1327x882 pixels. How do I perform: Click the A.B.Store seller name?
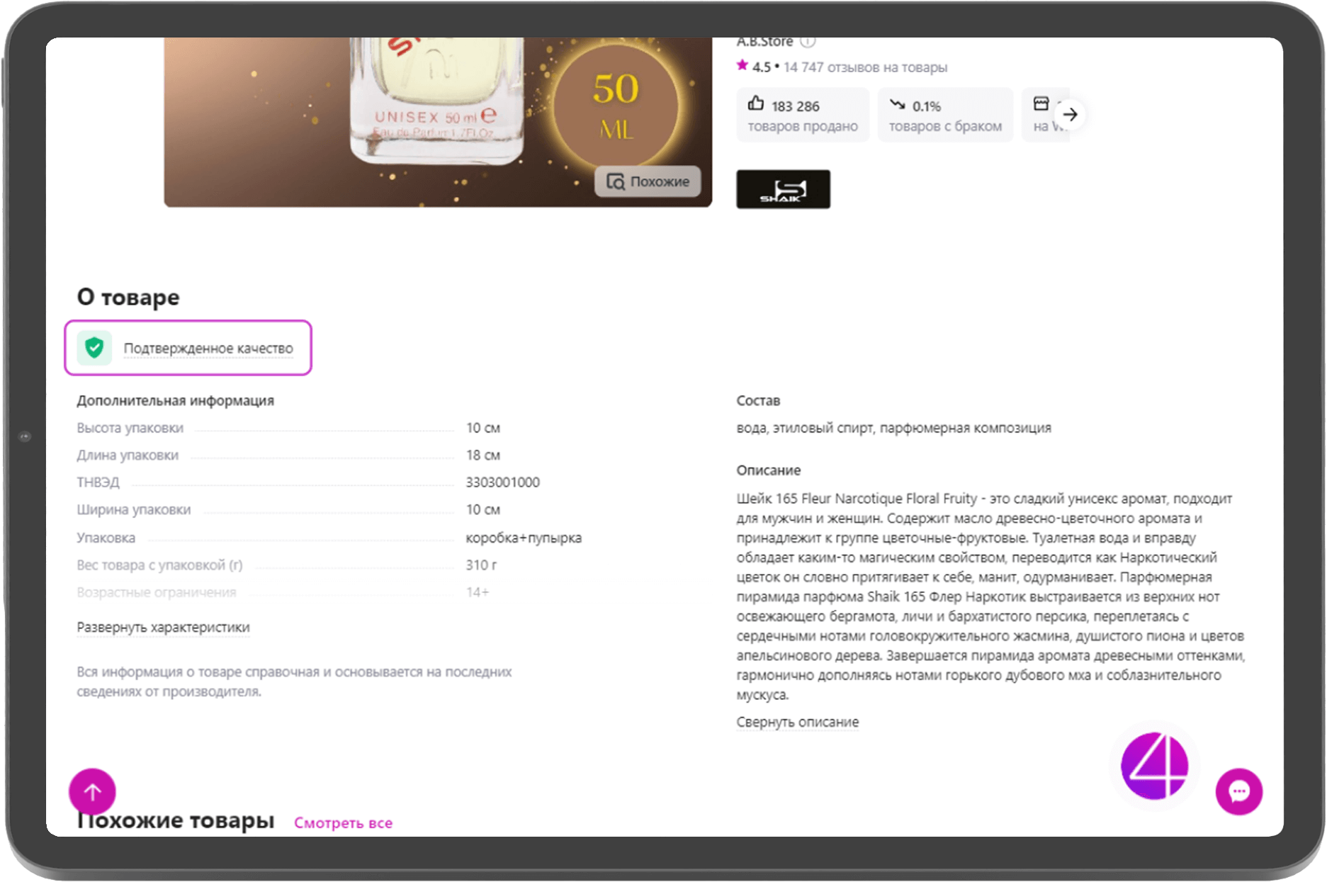point(764,42)
